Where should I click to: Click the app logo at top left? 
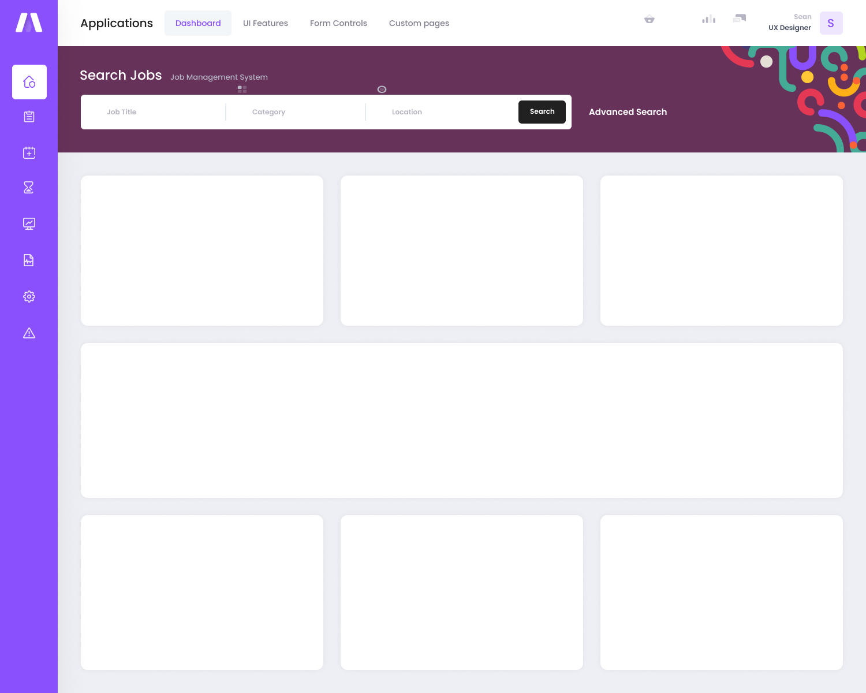29,23
